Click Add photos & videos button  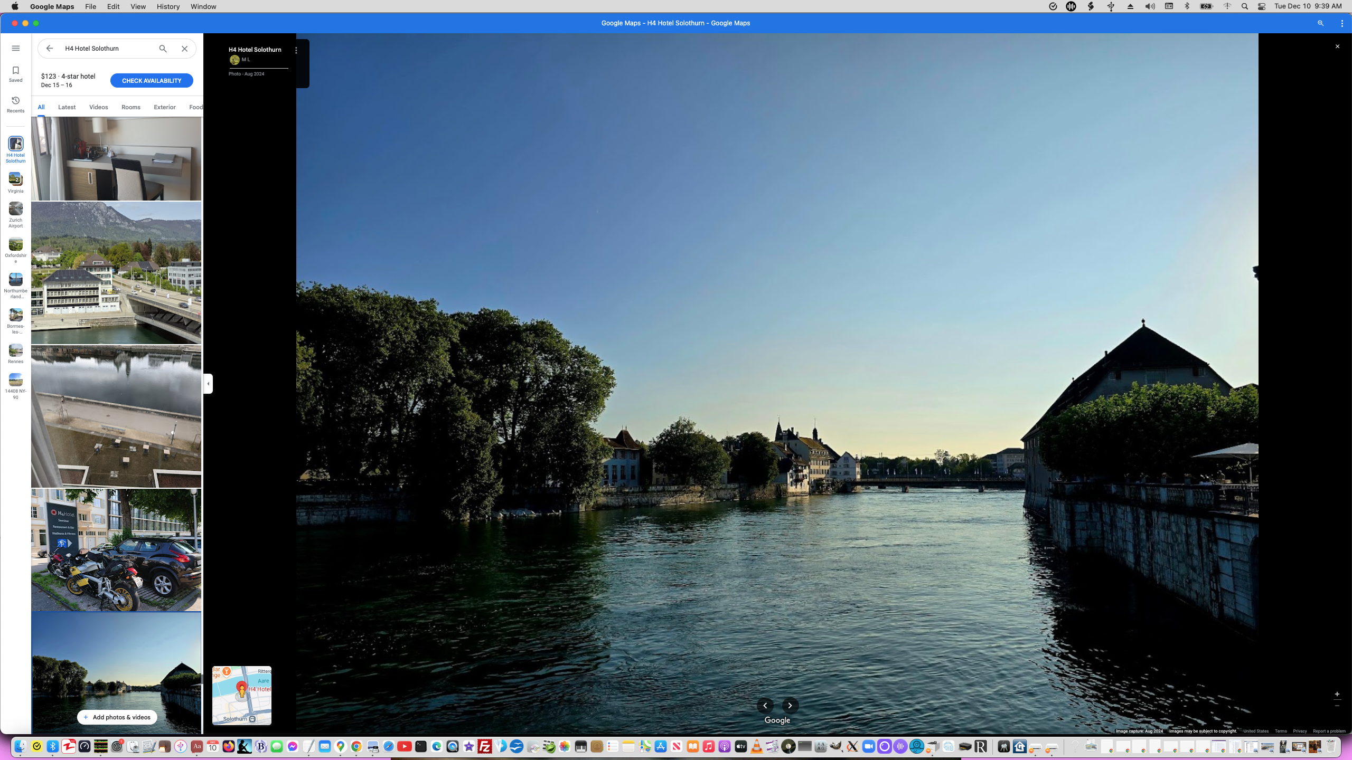117,717
